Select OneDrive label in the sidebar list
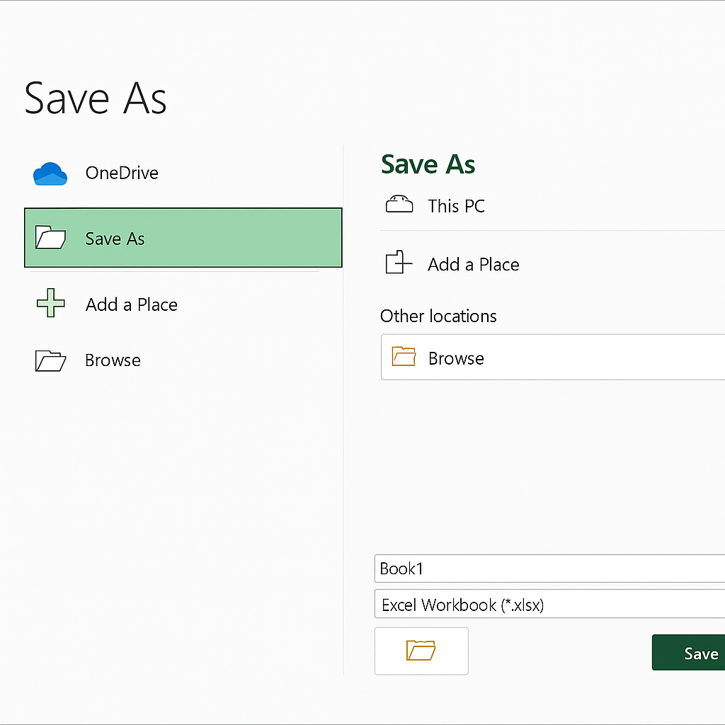Image resolution: width=725 pixels, height=725 pixels. pos(122,173)
